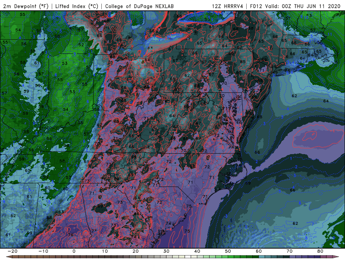
Task: Click the 60 label on the color scale
Action: 259,251
